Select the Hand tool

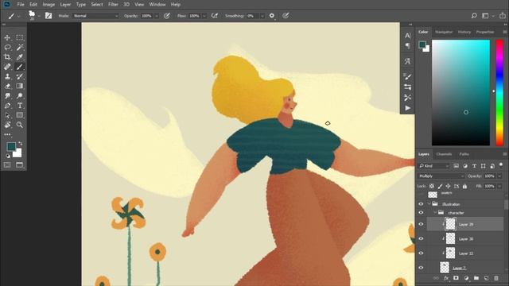pos(7,125)
